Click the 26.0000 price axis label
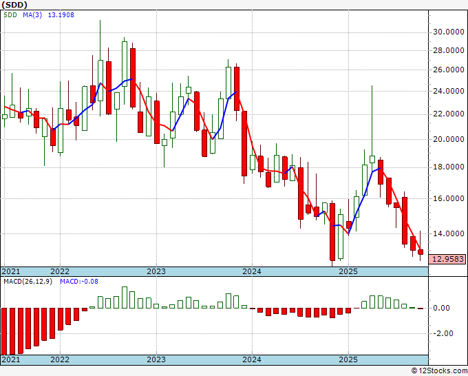468x376 pixels. pos(449,70)
